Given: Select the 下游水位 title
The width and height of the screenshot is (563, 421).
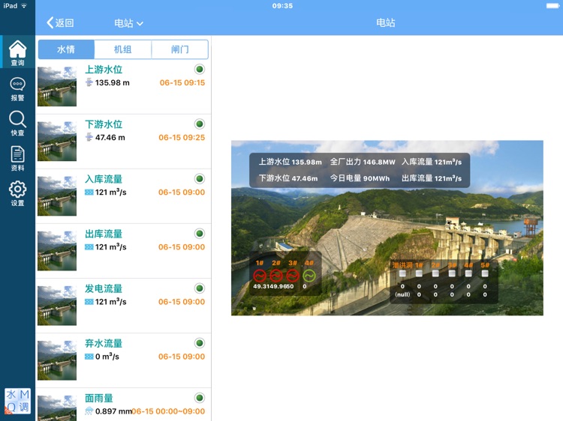Looking at the screenshot, I should [x=104, y=124].
